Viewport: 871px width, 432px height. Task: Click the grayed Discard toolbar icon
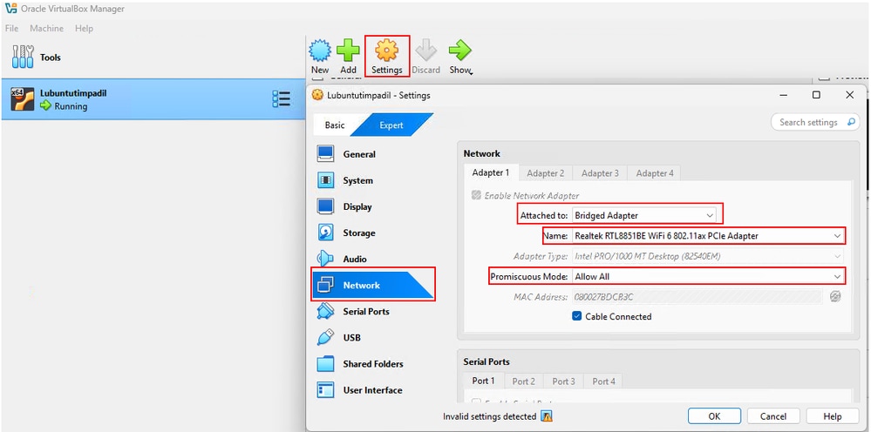[x=426, y=51]
